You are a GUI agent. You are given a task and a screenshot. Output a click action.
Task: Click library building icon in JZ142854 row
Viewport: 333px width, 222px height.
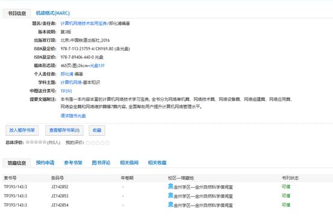coord(170,205)
